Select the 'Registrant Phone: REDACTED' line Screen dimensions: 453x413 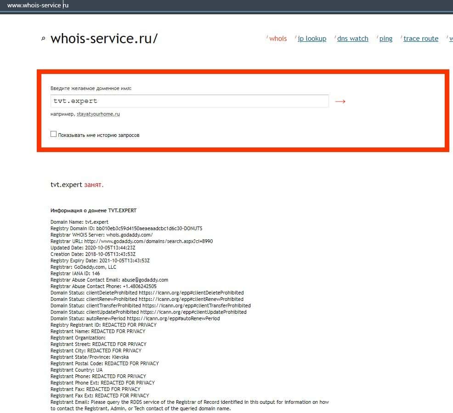point(98,376)
